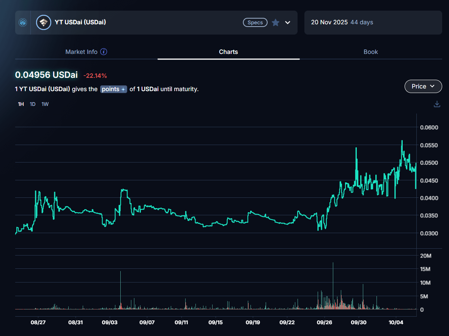Click the YT USDai token icon
The height and width of the screenshot is (336, 449).
[x=44, y=22]
